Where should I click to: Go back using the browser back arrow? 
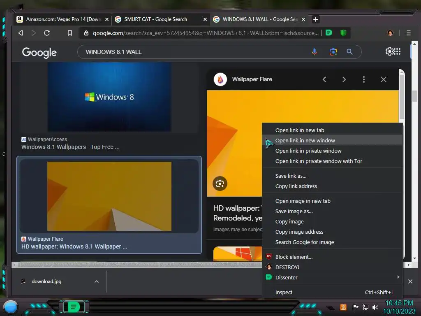pyautogui.click(x=21, y=33)
